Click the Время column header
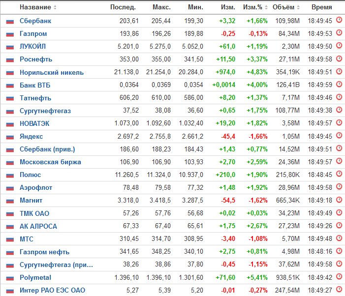The image size is (345, 296). coord(322,7)
